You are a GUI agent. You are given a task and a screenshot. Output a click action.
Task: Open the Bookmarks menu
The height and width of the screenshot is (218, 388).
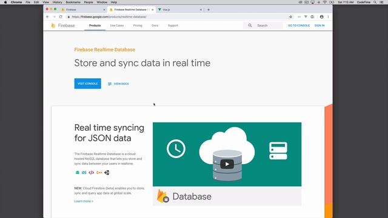click(73, 2)
